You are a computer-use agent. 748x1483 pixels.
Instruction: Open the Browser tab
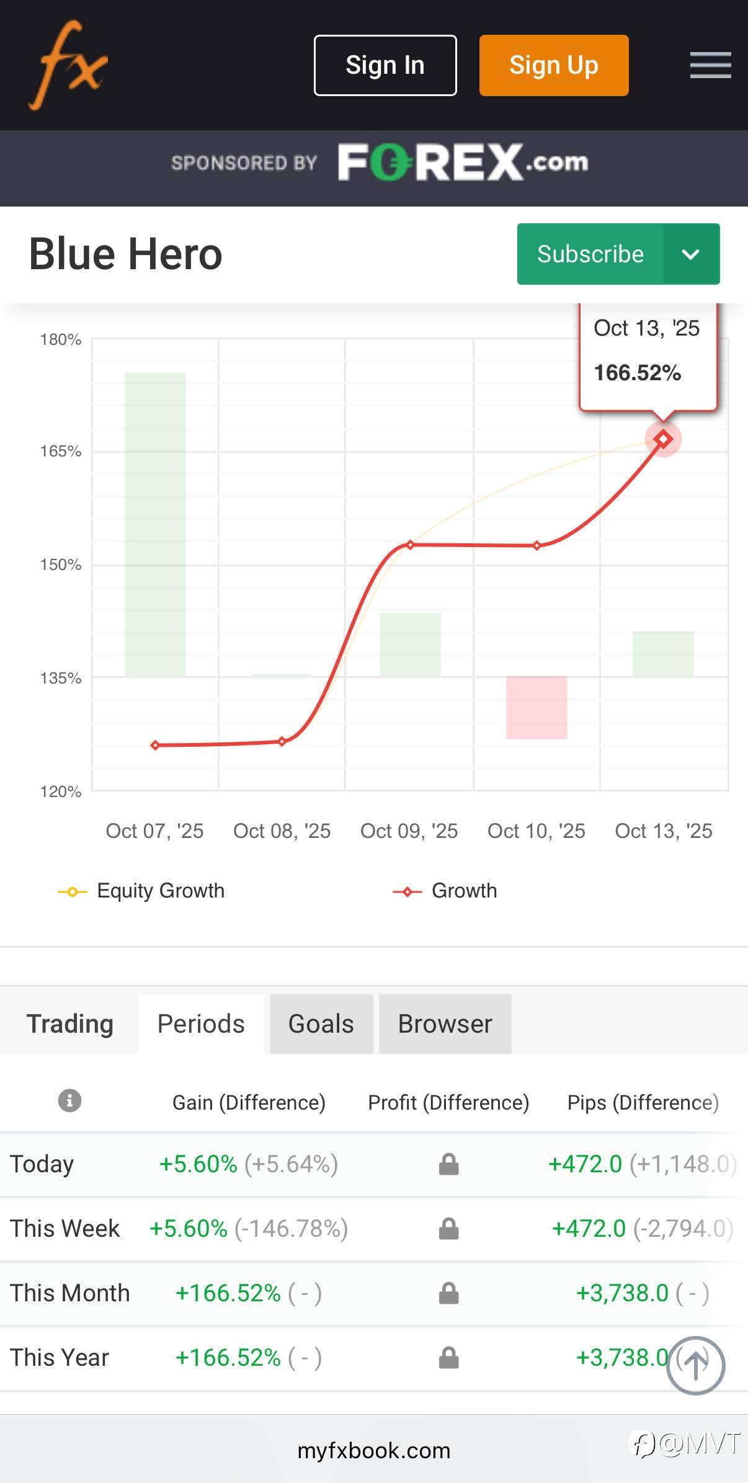tap(445, 1024)
